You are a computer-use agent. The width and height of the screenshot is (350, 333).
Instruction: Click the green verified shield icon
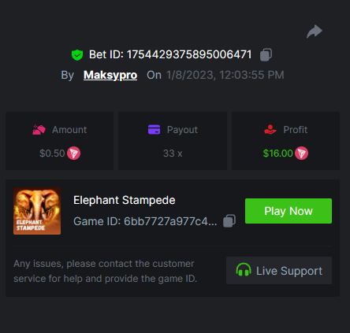click(77, 55)
